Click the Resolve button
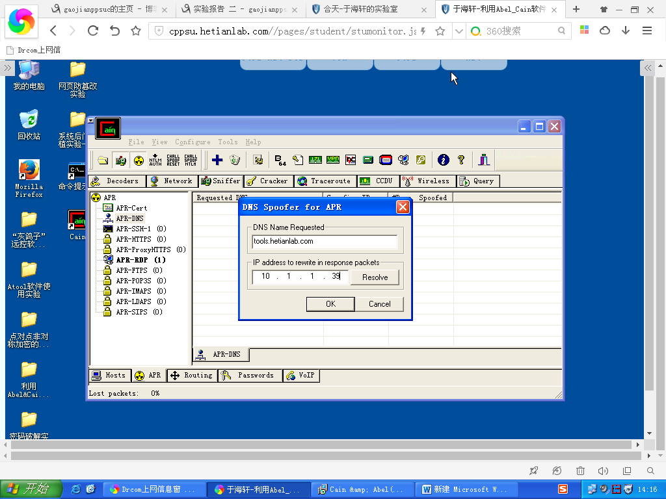Viewport: 666px width, 499px height. pyautogui.click(x=375, y=277)
